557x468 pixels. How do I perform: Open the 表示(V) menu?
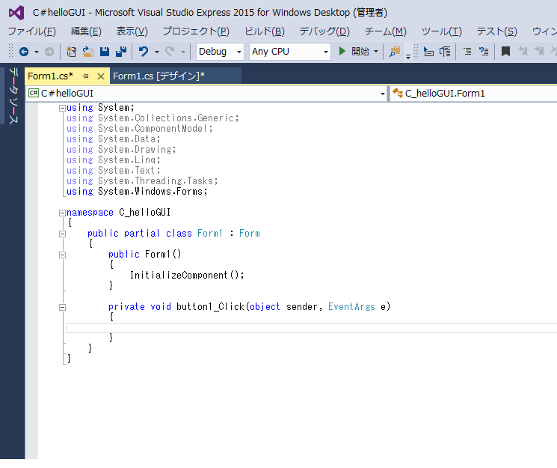coord(132,31)
